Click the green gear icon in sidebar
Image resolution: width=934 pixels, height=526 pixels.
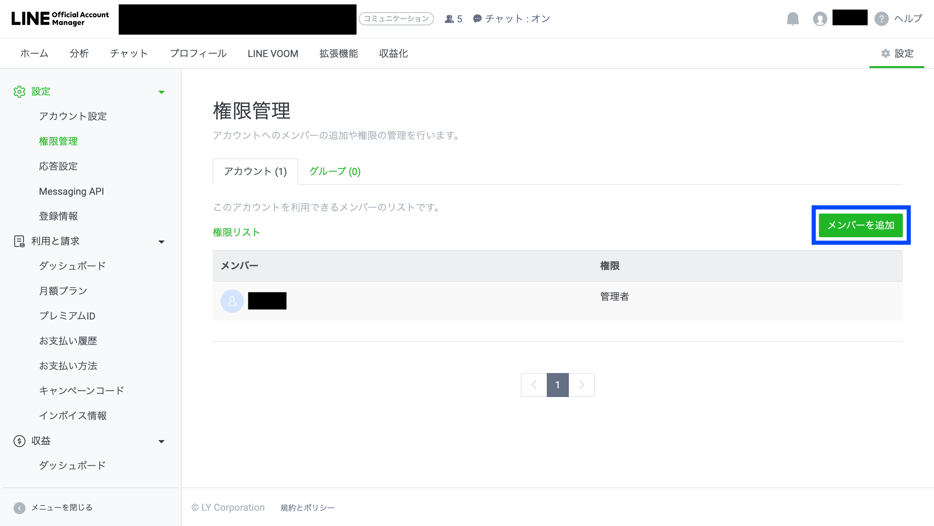tap(19, 91)
